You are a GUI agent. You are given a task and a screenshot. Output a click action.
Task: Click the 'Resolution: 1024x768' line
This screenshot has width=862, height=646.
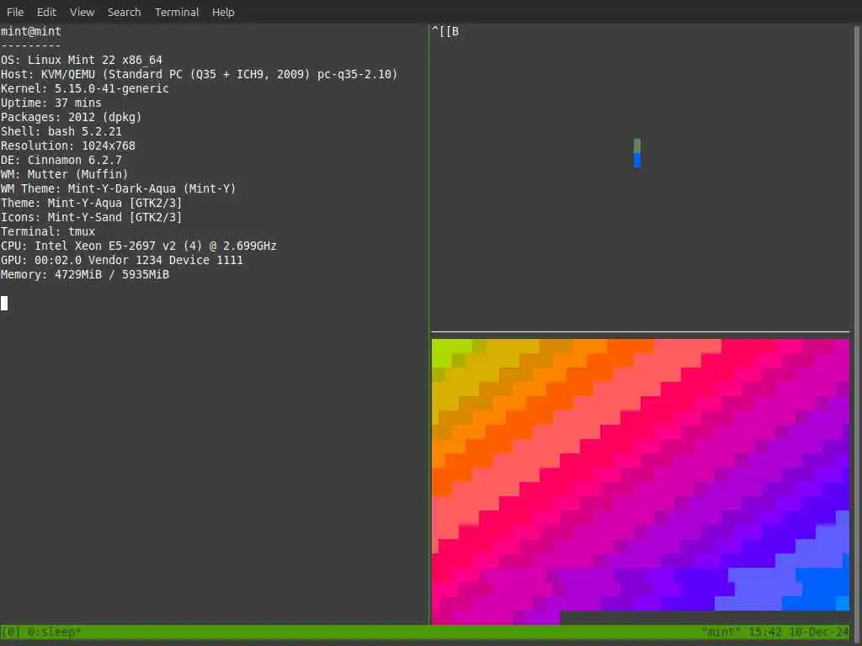(x=67, y=146)
